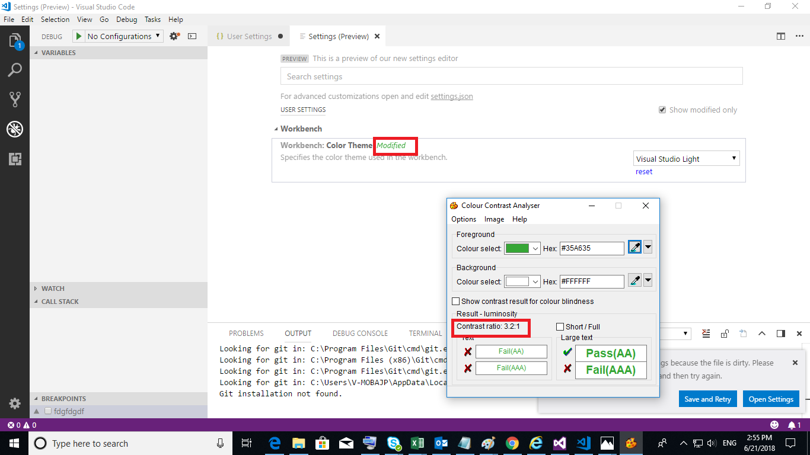Screen dimensions: 810x455
Task: Open the Extensions view
Action: click(x=15, y=158)
